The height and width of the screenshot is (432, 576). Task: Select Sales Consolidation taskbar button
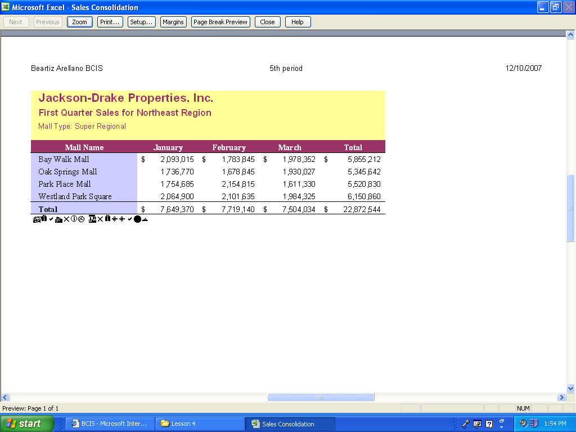290,424
